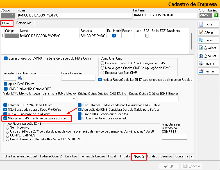The height and width of the screenshot is (170, 220).
Task: Open the Fundap tab
Action: (152, 156)
